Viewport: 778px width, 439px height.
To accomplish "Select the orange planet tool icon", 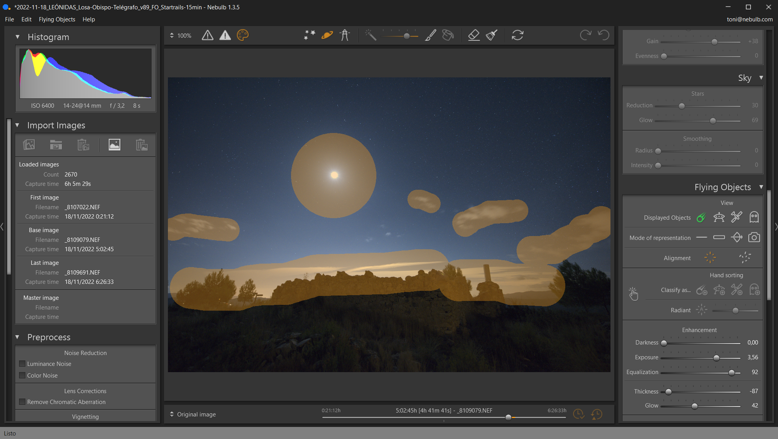I will [x=327, y=35].
